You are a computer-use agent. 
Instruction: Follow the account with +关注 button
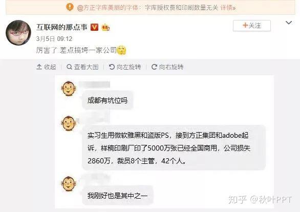(252, 26)
